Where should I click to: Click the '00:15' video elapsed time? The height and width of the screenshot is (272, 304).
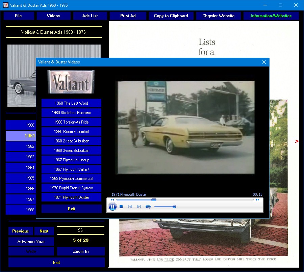tap(257, 194)
